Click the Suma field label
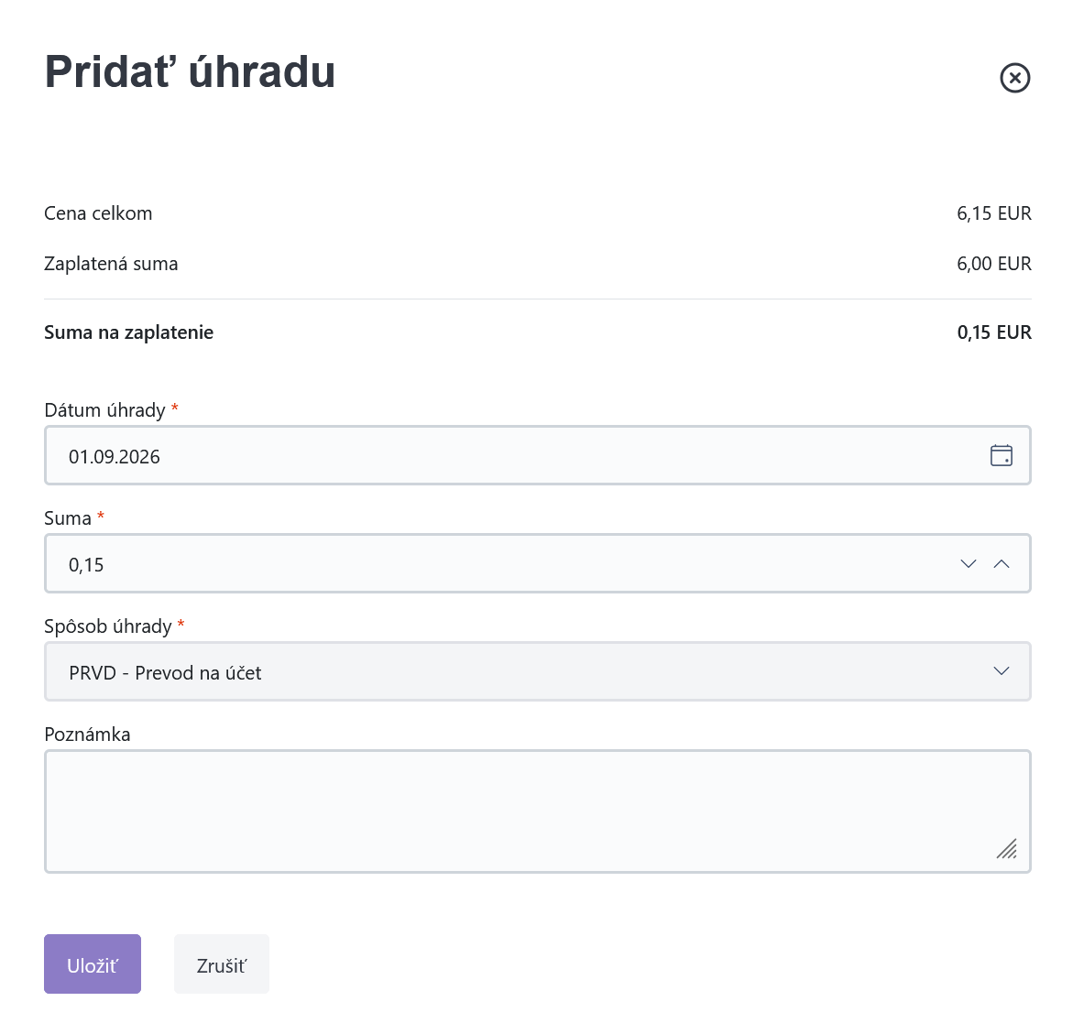 point(68,518)
